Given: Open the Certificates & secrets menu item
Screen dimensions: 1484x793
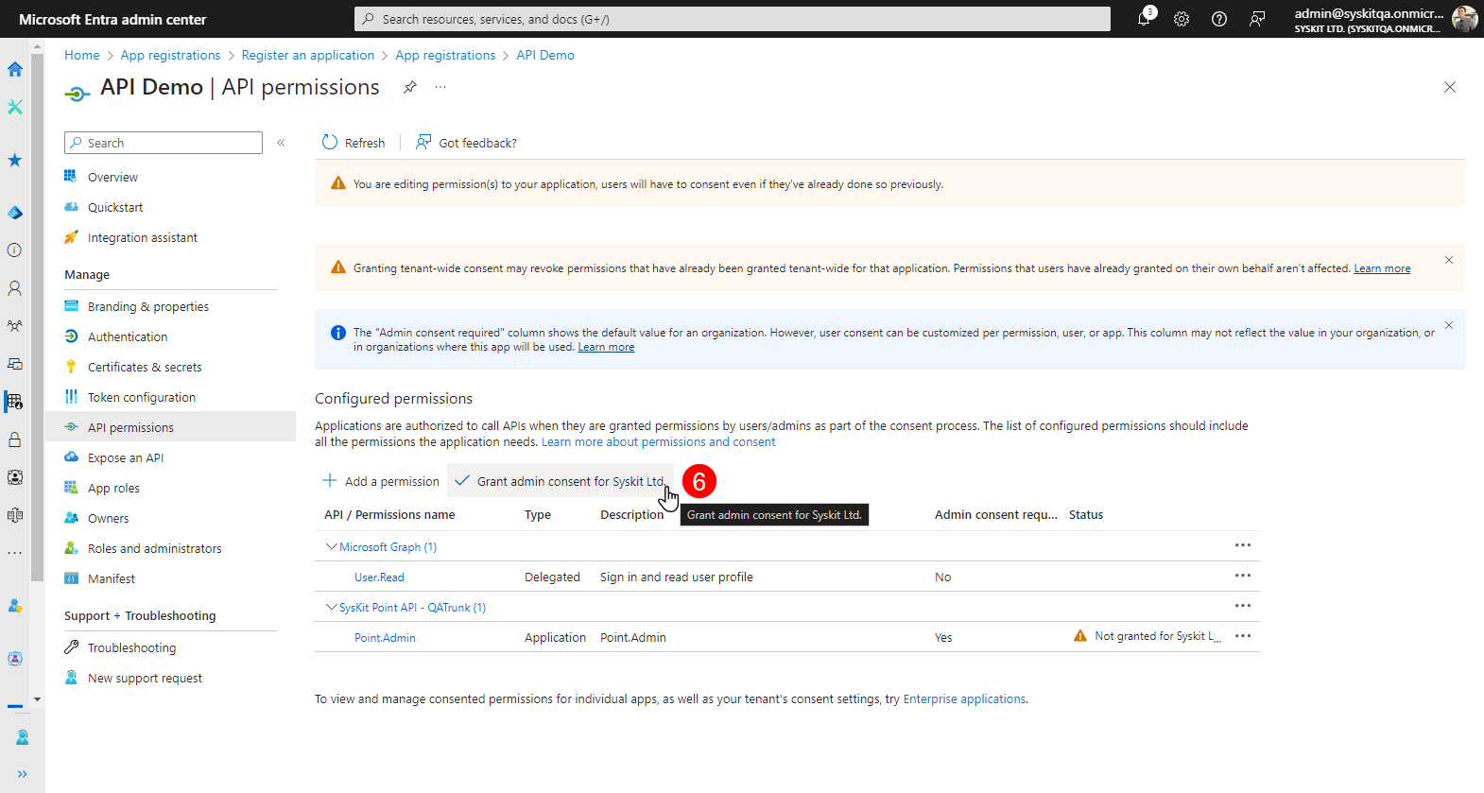Looking at the screenshot, I should pyautogui.click(x=145, y=368).
